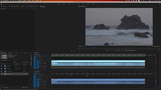
Task: Click the Lift button in Program monitor
Action: pos(126,50)
